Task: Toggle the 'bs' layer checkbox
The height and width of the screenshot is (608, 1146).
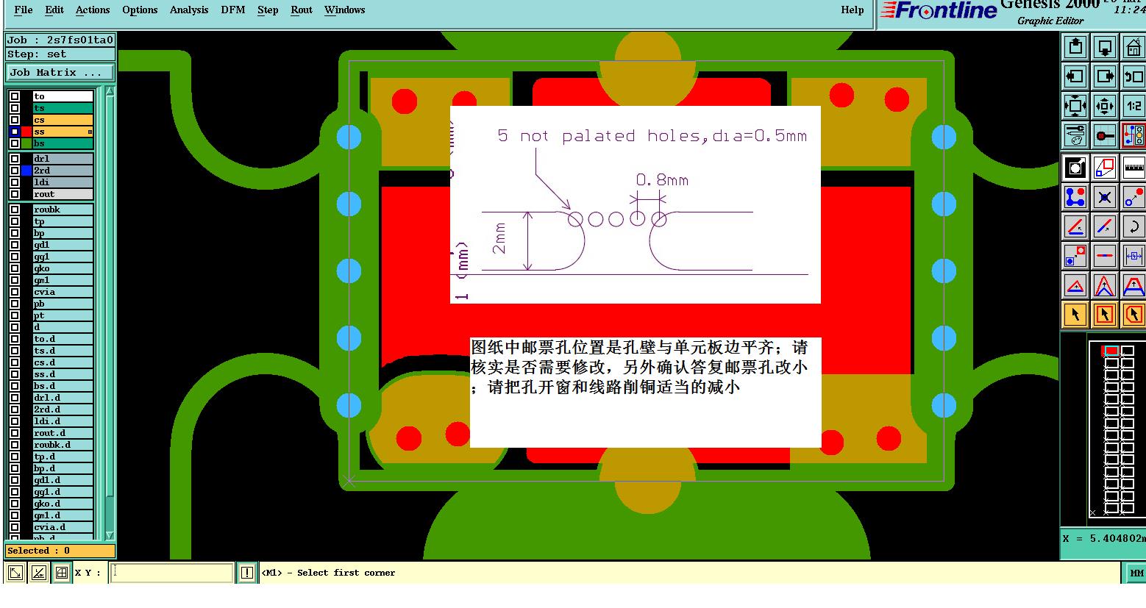Action: (x=15, y=143)
